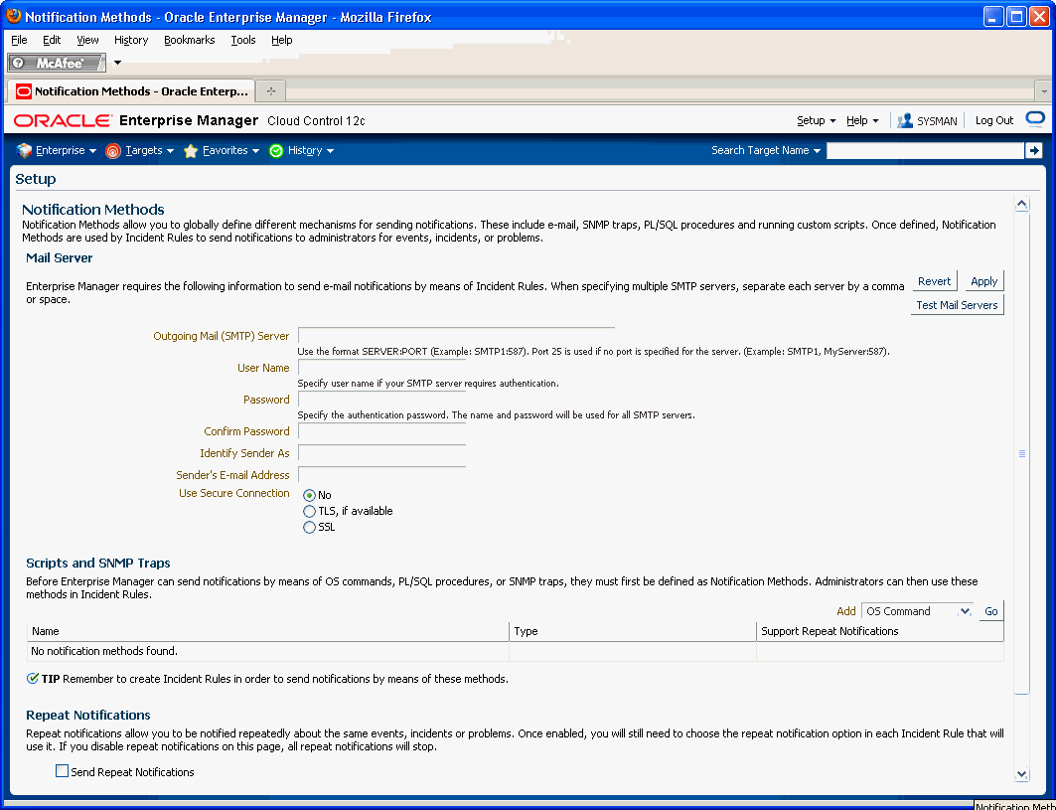The width and height of the screenshot is (1056, 810).
Task: Click the Sender's E-mail Address field
Action: [381, 475]
